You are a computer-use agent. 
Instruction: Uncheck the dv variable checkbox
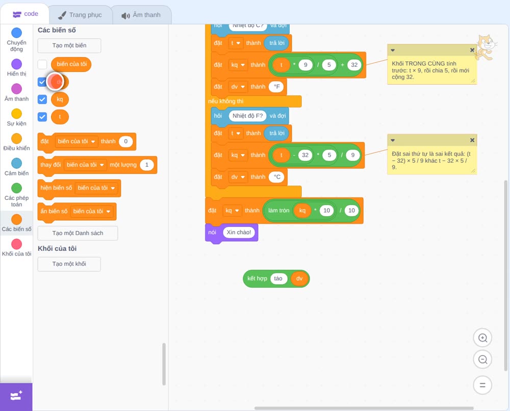coord(42,82)
